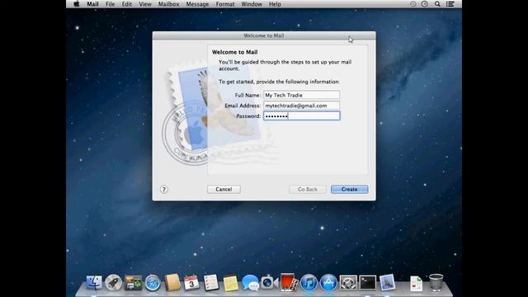
Task: Open Terminal black window icon
Action: 367,282
